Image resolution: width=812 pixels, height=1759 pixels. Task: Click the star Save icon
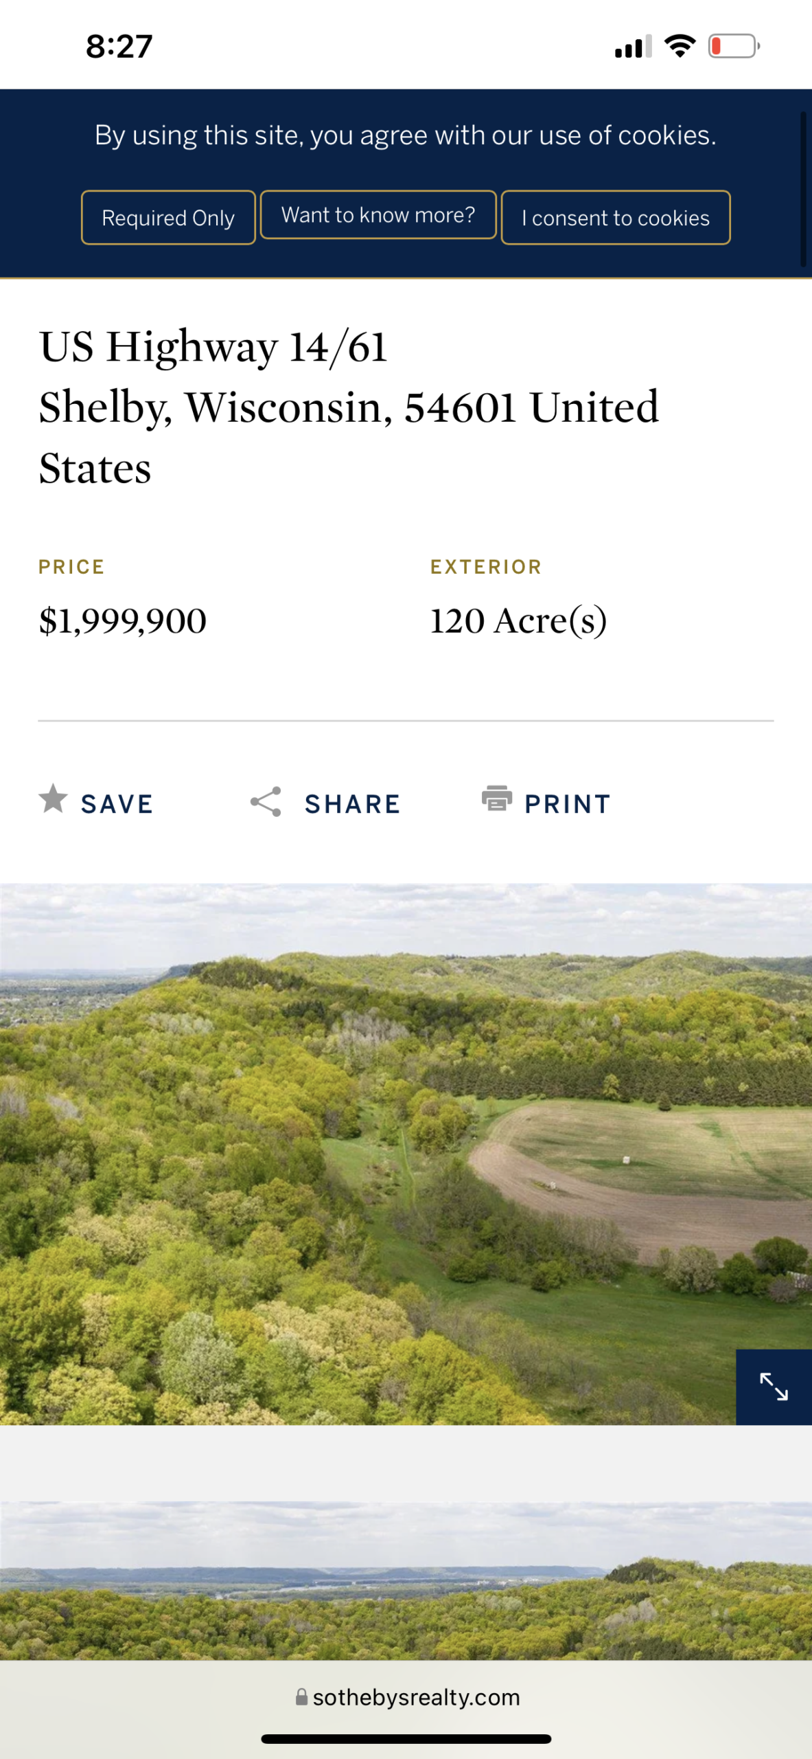(53, 799)
